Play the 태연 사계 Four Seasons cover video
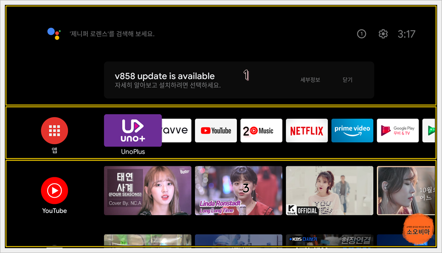Screen dimensions: 442x253 click(x=148, y=190)
